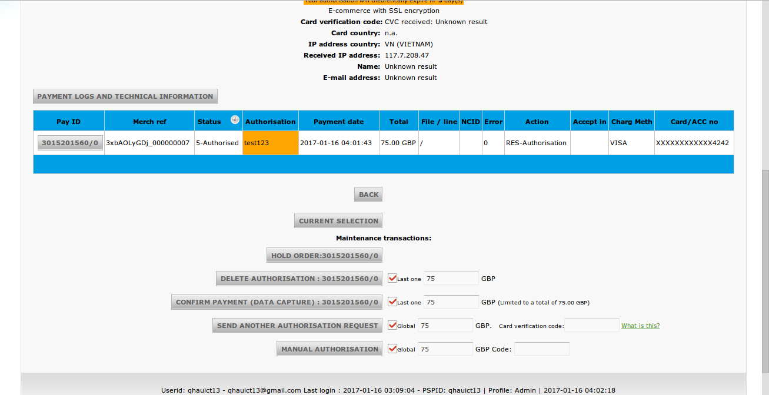Toggle Global checkbox beside Manual Authorisation

[392, 349]
